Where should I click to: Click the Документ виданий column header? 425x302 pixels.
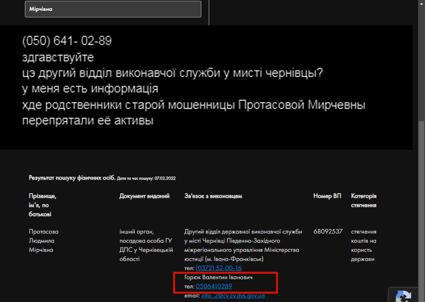[144, 196]
